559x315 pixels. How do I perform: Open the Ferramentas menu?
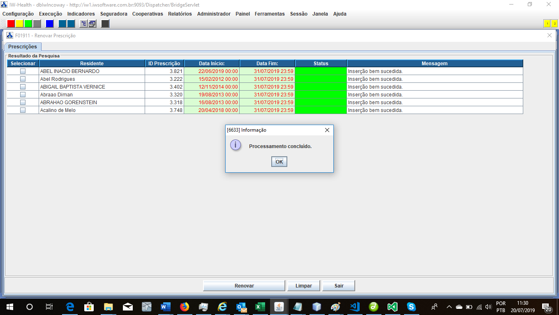270,14
